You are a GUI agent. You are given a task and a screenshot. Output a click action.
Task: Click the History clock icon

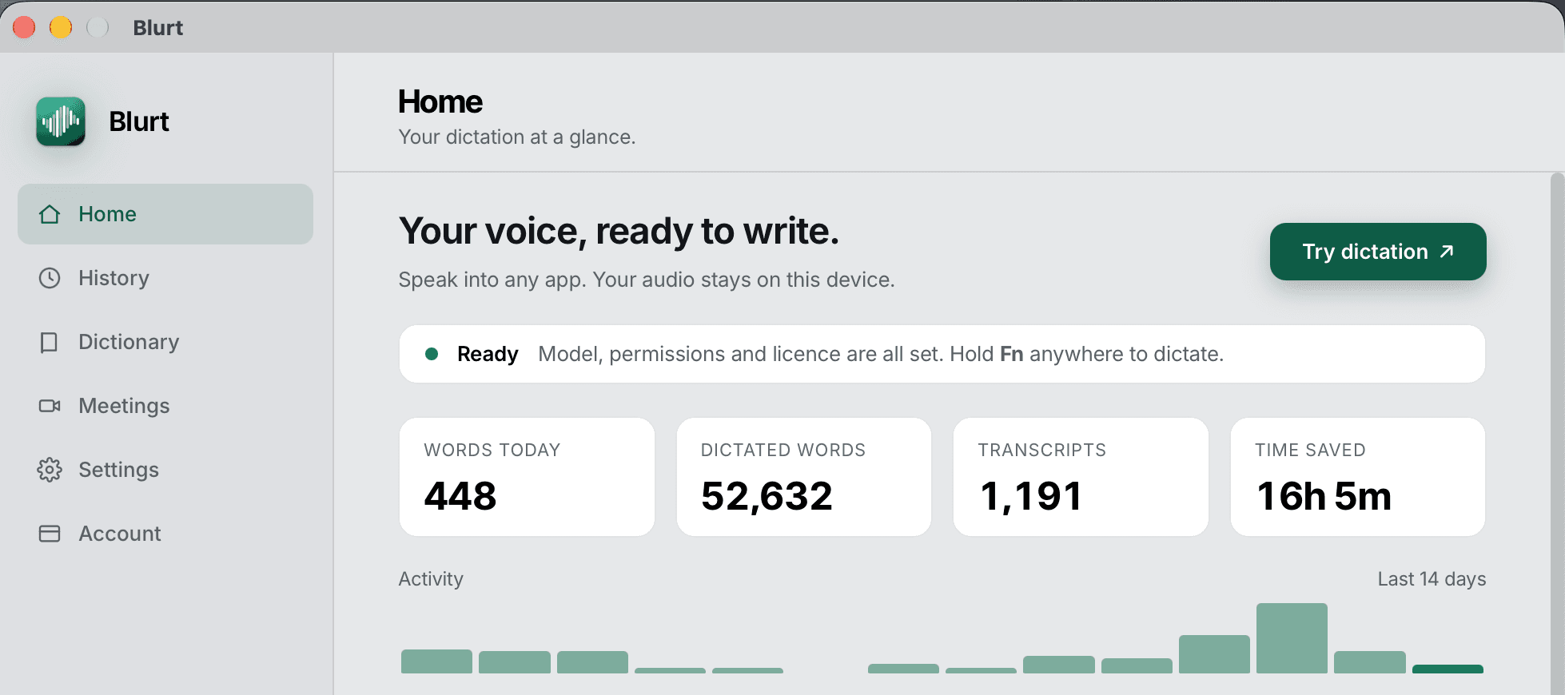pos(50,278)
